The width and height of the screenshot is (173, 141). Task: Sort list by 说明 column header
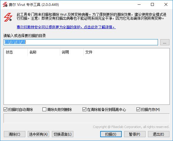pos(72,52)
